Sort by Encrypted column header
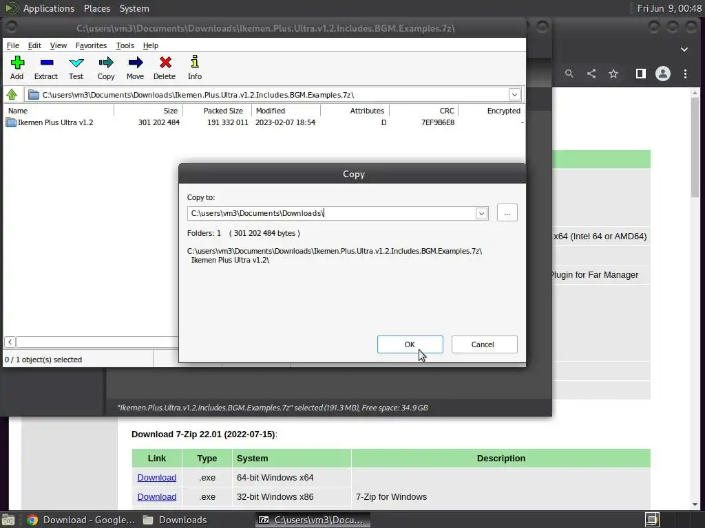The image size is (705, 528). [x=492, y=111]
